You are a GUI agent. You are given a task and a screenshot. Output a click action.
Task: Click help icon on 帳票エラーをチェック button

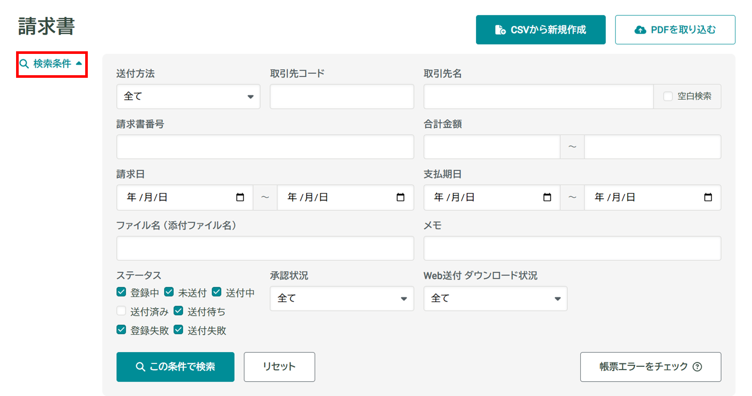tap(697, 367)
